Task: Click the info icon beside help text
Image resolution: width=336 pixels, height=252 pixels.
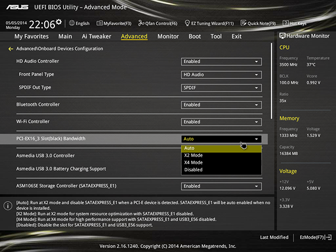Action: click(8, 206)
